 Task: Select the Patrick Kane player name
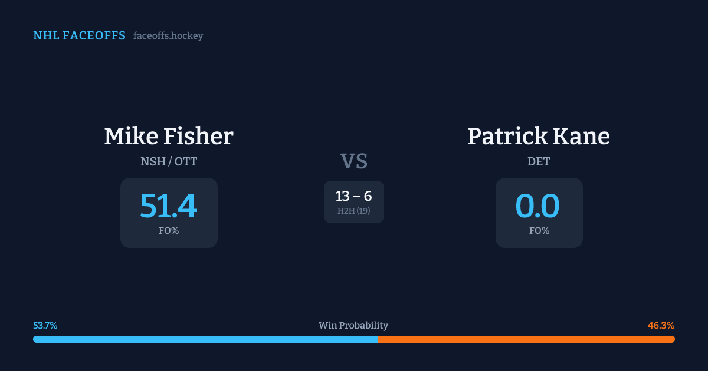click(x=539, y=136)
